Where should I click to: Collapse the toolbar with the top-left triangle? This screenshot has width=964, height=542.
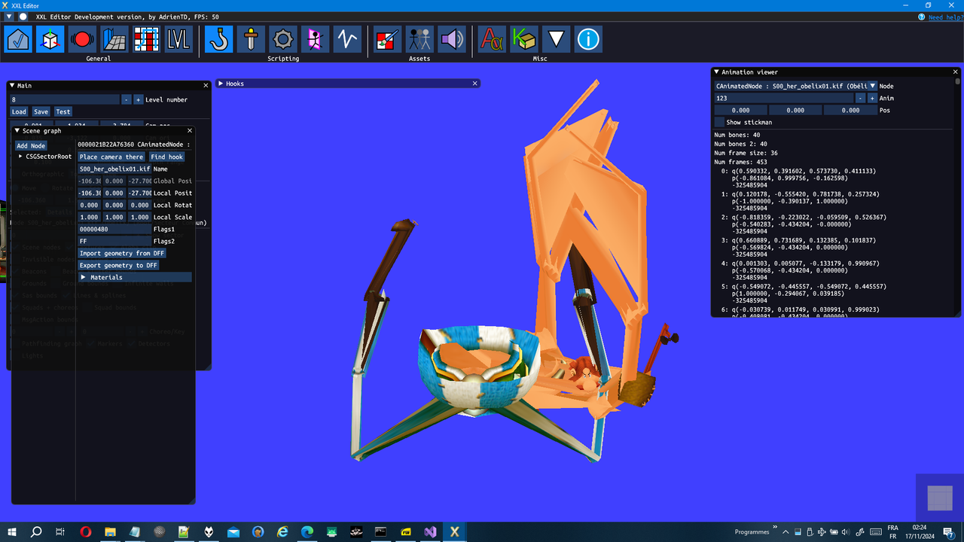click(10, 17)
